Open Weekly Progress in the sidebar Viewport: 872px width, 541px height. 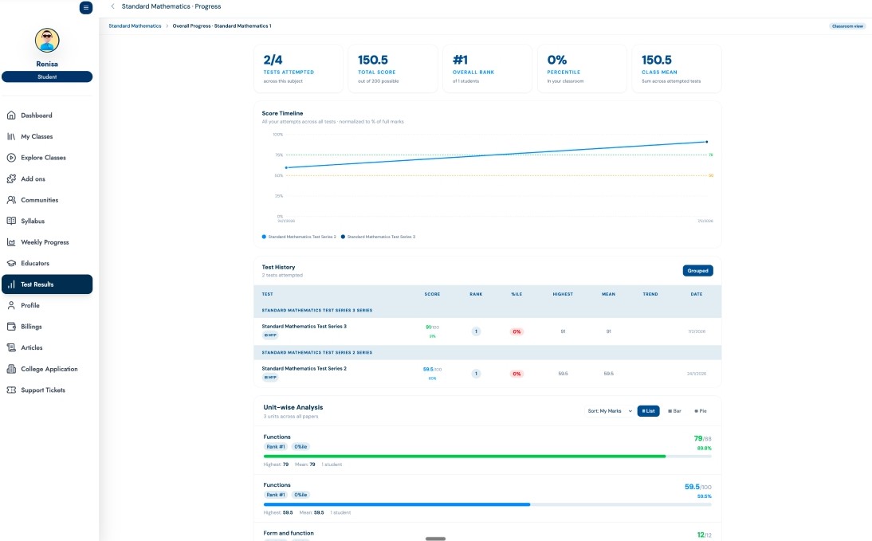[45, 242]
